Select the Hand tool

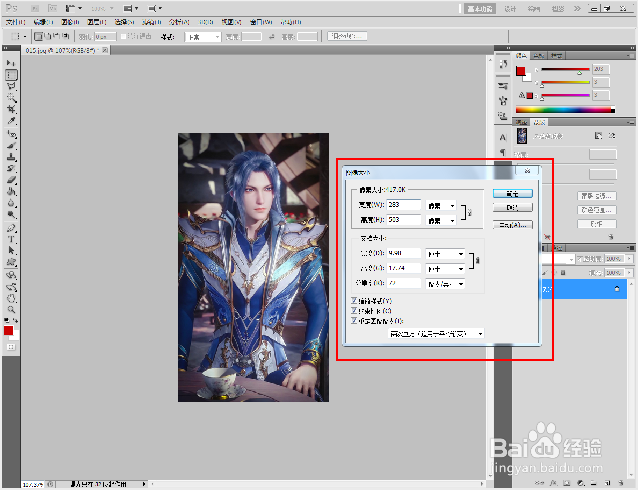click(x=11, y=299)
